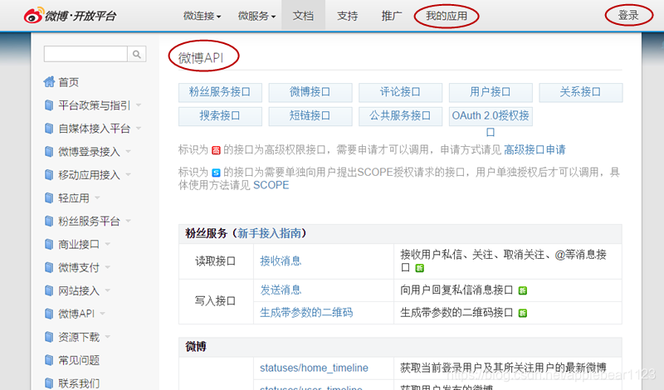664x390 pixels.
Task: Click the 搜索接口 button
Action: (x=220, y=116)
